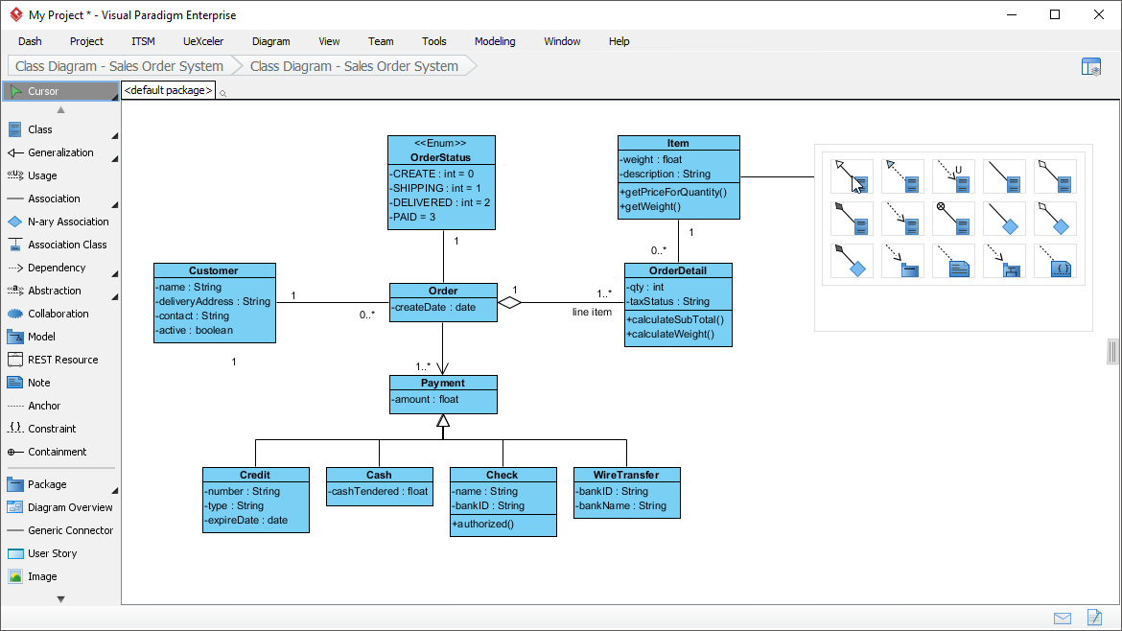Expand the Dependency tool variants arrow
Image resolution: width=1122 pixels, height=631 pixels.
point(114,274)
